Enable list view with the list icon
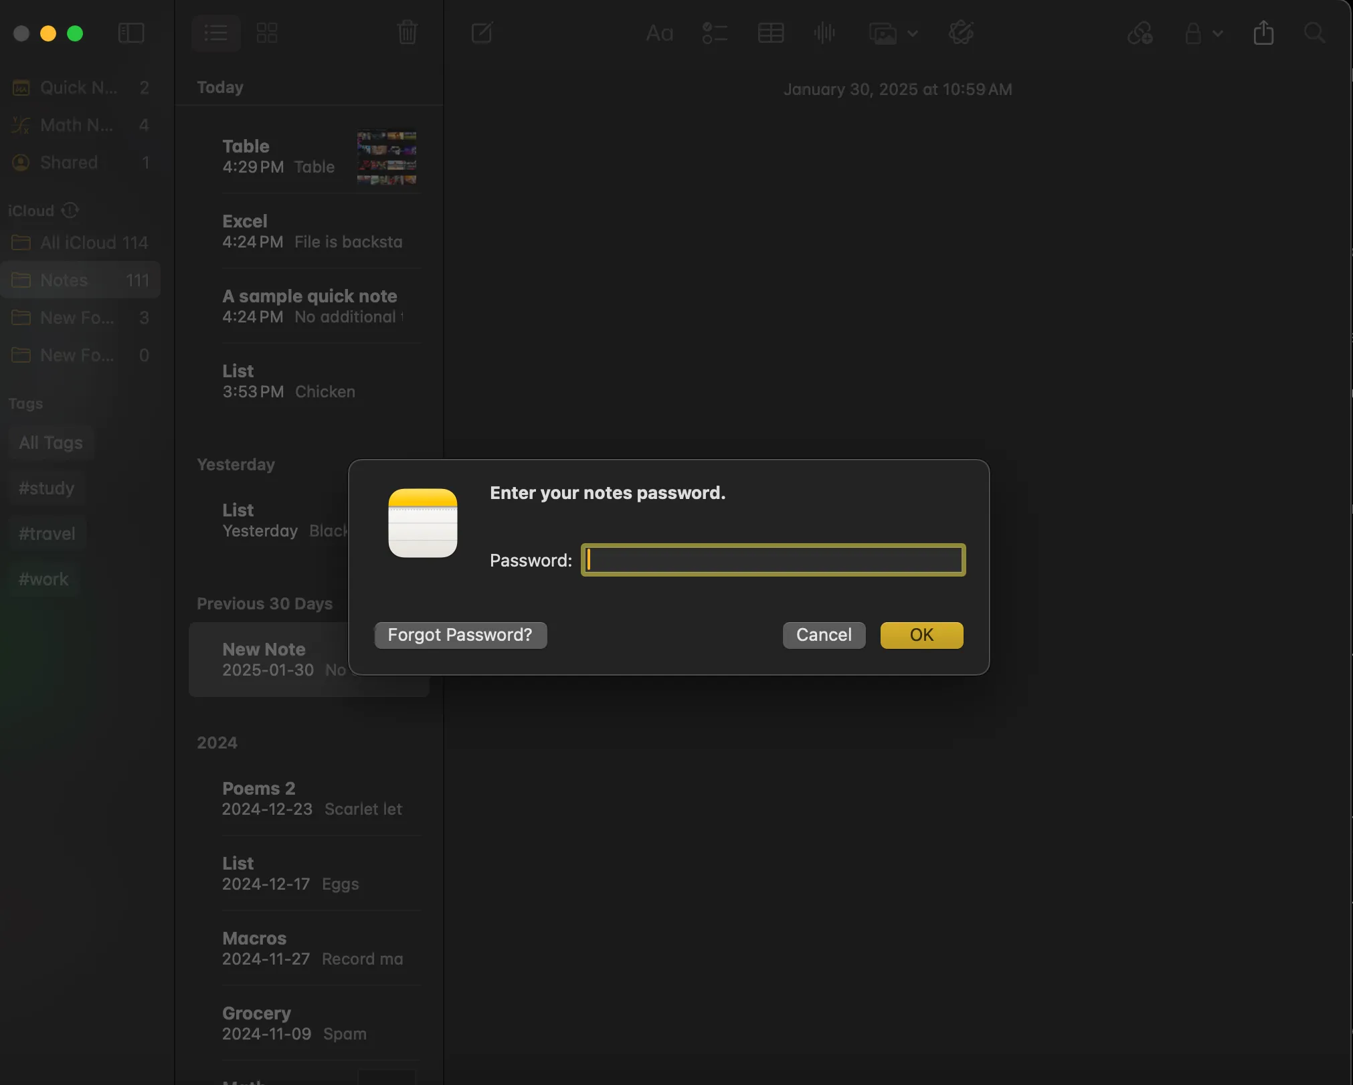Image resolution: width=1353 pixels, height=1085 pixels. 215,33
